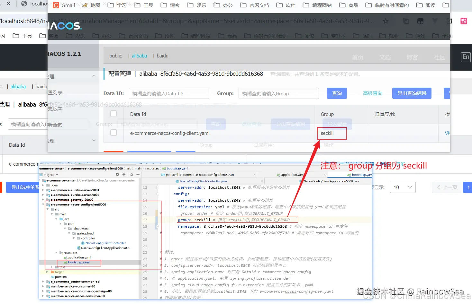472x304 pixels.
Task: Open the 娱乐 bookmark folder in top row
Action: coord(197,5)
